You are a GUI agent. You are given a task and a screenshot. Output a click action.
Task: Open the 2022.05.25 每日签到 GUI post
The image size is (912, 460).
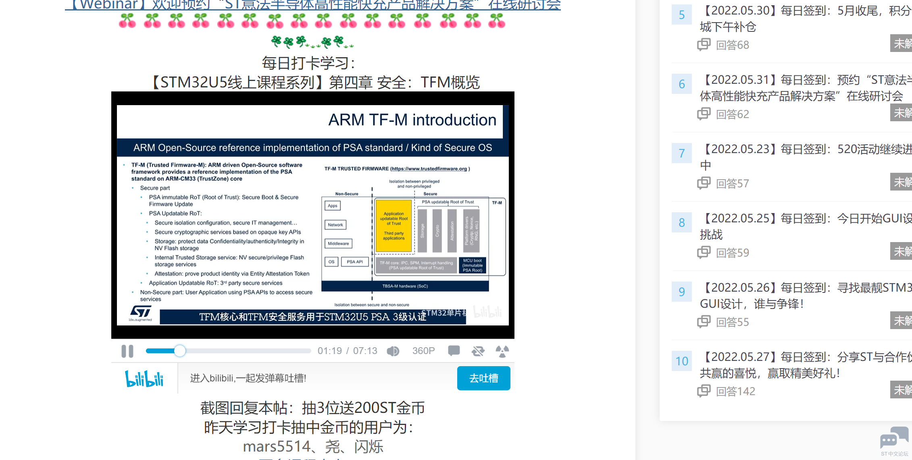click(x=806, y=226)
